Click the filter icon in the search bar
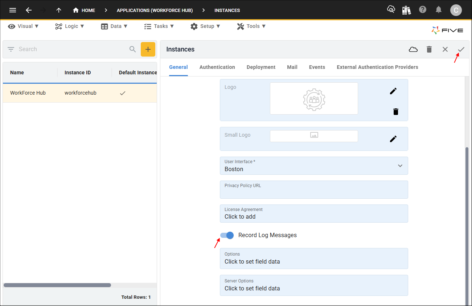The image size is (472, 306). 11,49
